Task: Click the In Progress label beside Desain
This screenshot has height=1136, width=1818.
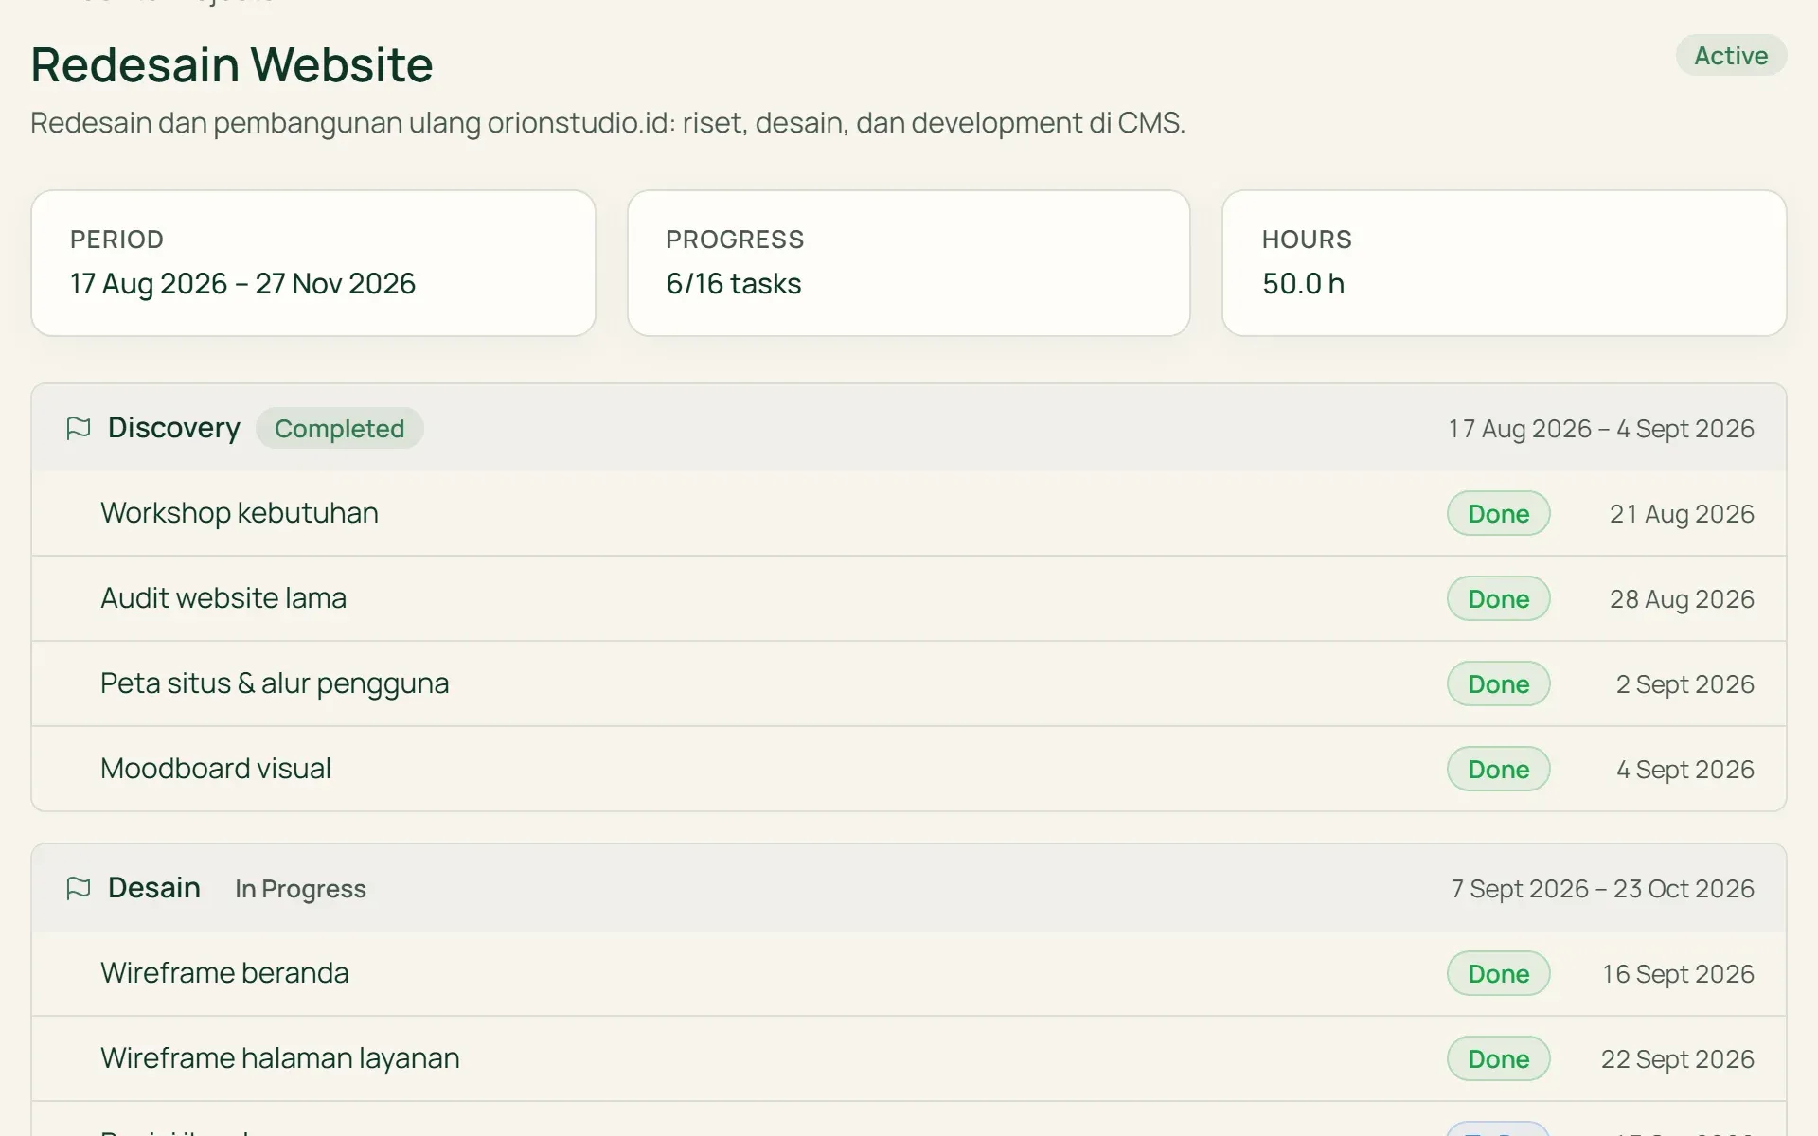Action: pyautogui.click(x=300, y=889)
